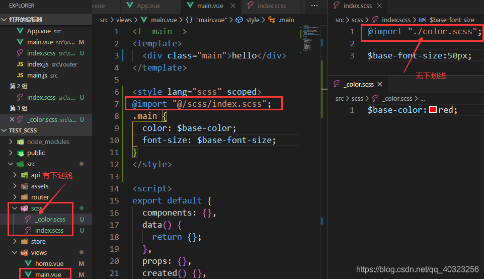
Task: Expand the store folder
Action: (x=15, y=241)
